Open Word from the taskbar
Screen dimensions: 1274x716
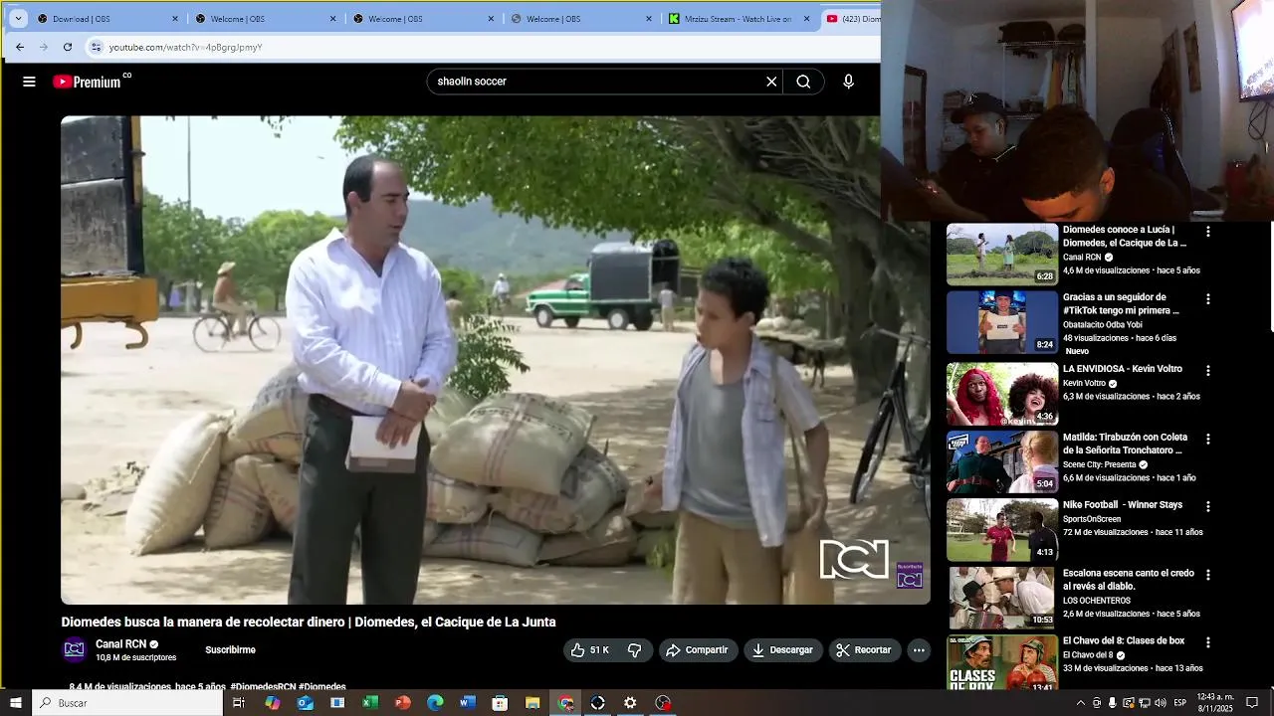coord(468,703)
